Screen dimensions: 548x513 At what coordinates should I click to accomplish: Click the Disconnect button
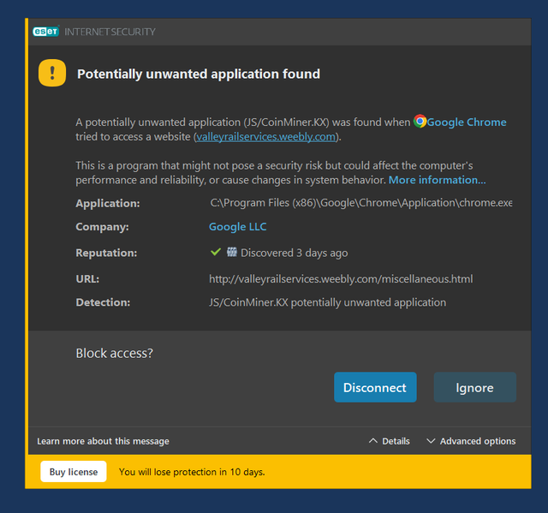point(375,387)
